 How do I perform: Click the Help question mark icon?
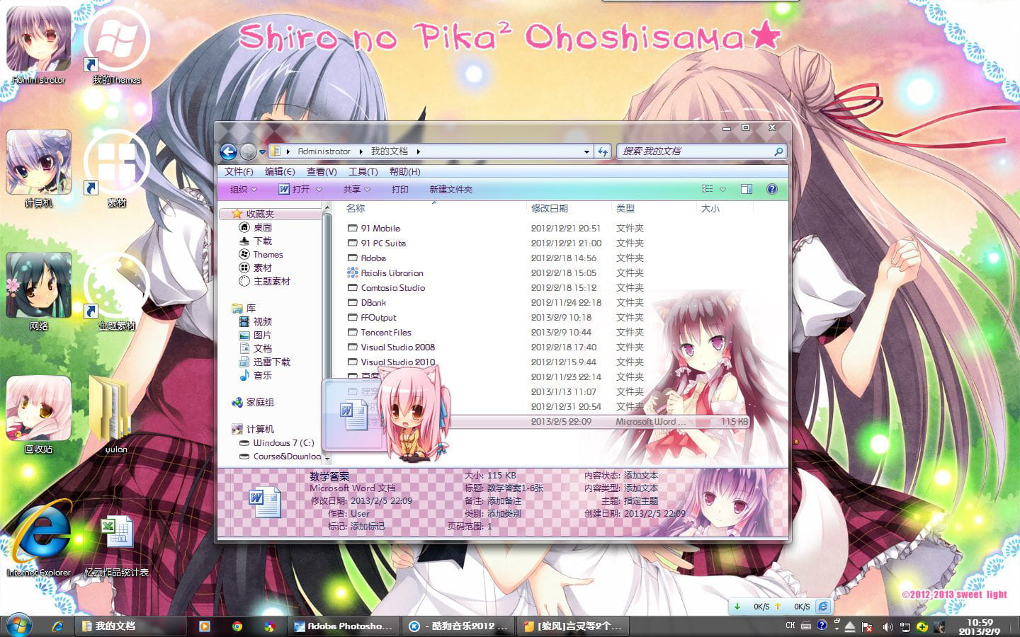[771, 188]
